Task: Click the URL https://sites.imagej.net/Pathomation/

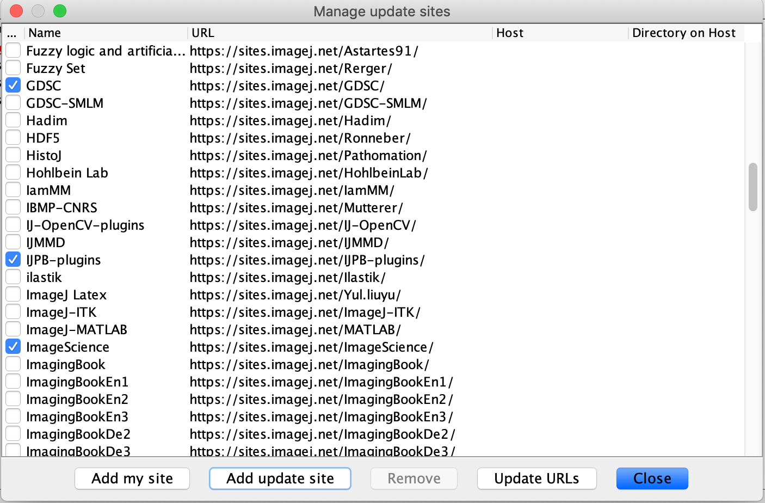Action: pyautogui.click(x=309, y=155)
